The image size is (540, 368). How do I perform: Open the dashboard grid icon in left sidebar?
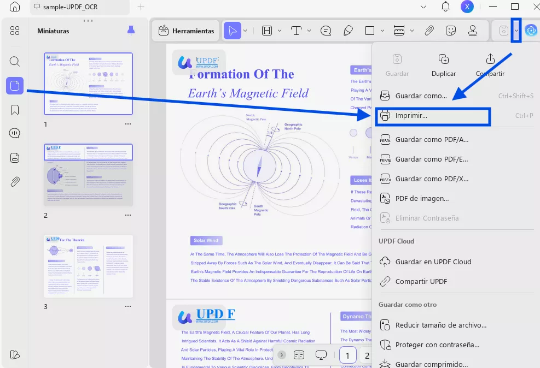click(14, 31)
